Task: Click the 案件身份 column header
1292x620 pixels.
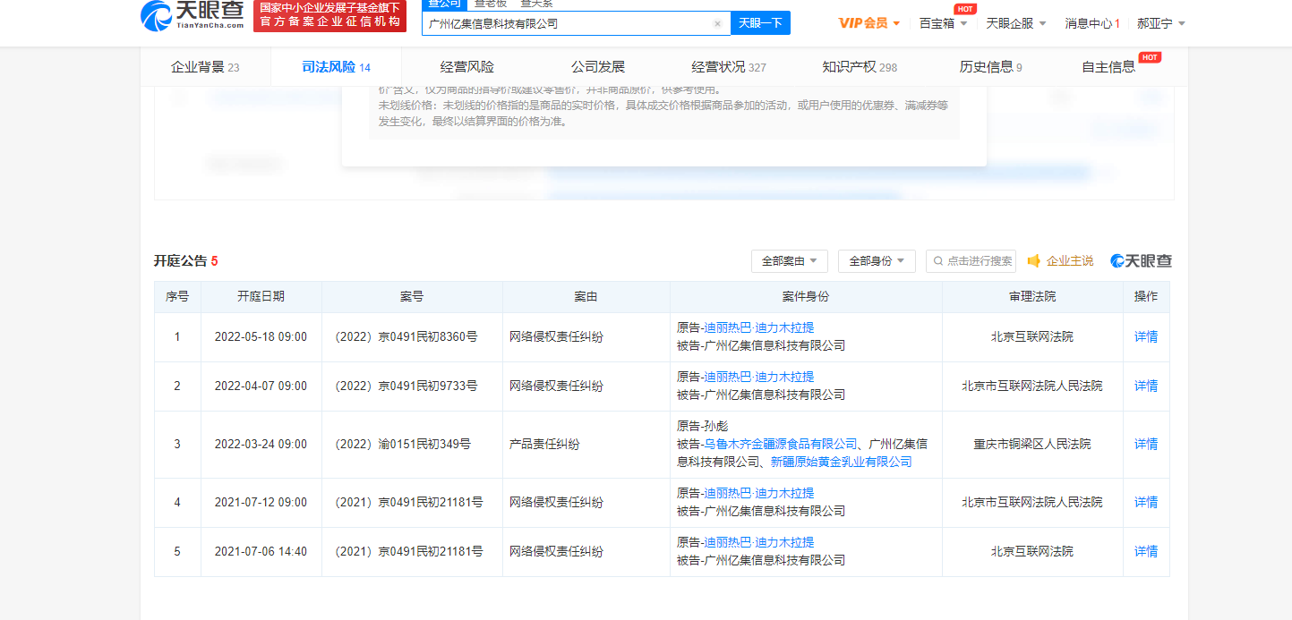Action: 806,297
